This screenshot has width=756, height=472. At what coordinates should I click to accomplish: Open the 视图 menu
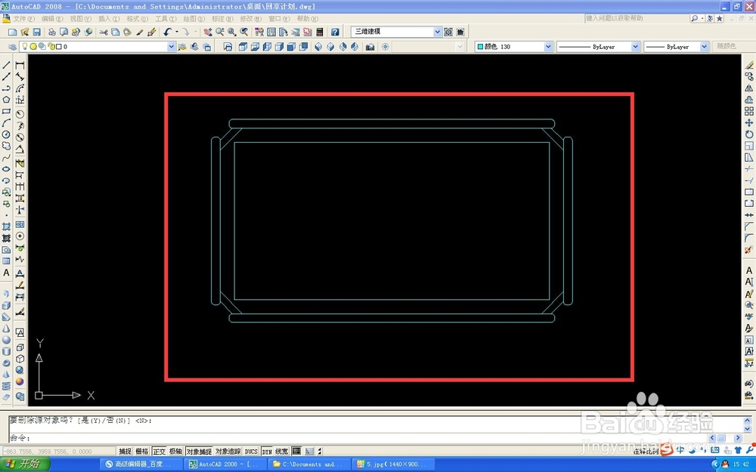click(81, 19)
